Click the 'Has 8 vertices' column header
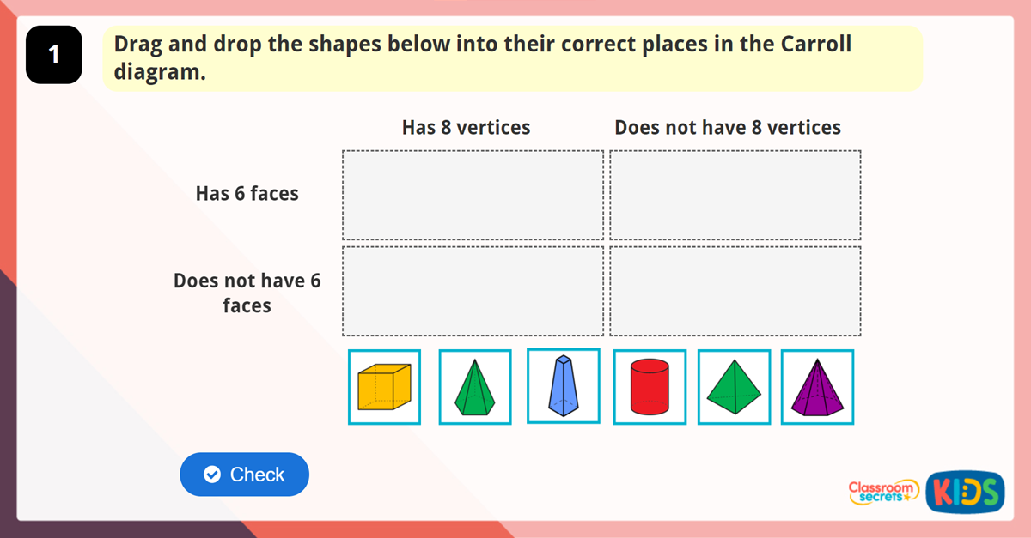Image resolution: width=1031 pixels, height=538 pixels. [466, 128]
